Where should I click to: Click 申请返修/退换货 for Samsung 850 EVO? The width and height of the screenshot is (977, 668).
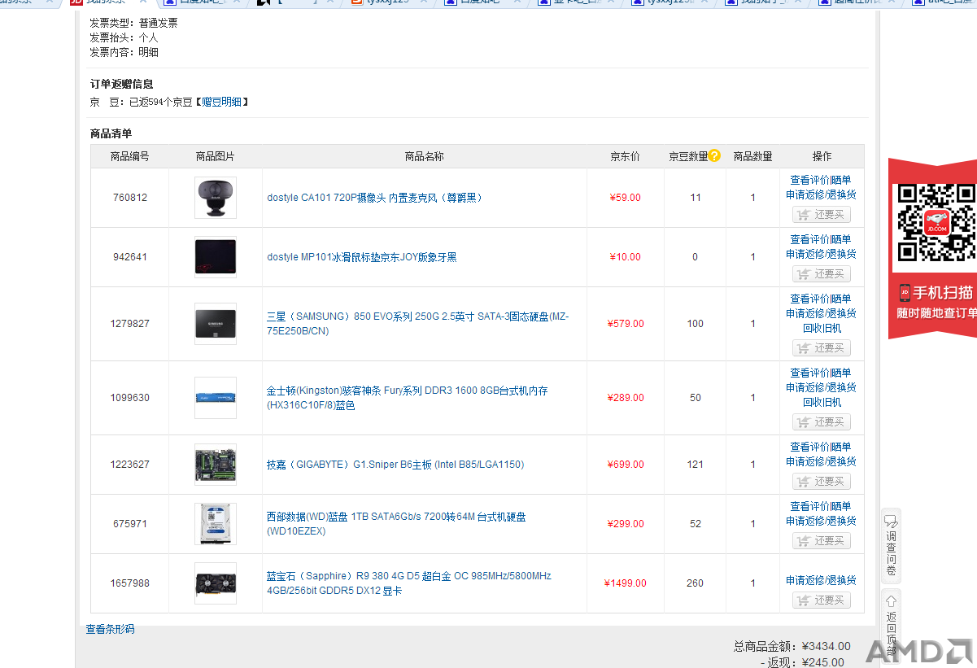pyautogui.click(x=821, y=314)
